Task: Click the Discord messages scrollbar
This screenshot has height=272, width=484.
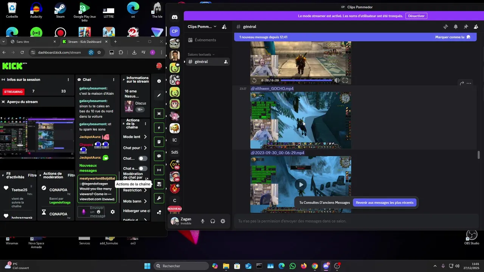Action: tap(479, 155)
